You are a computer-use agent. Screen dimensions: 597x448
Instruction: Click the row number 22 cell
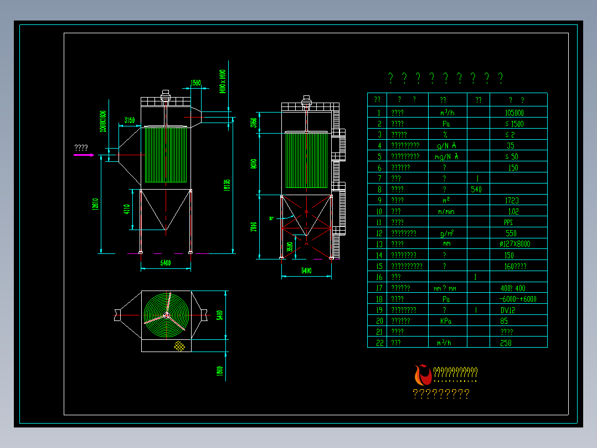[379, 343]
